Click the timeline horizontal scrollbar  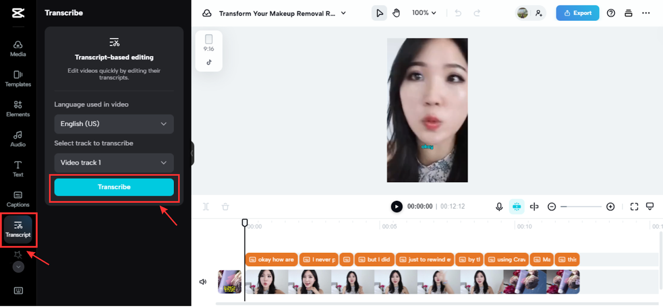click(x=438, y=303)
